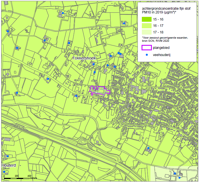Click the 'veehouderij' legend text

tap(162, 55)
